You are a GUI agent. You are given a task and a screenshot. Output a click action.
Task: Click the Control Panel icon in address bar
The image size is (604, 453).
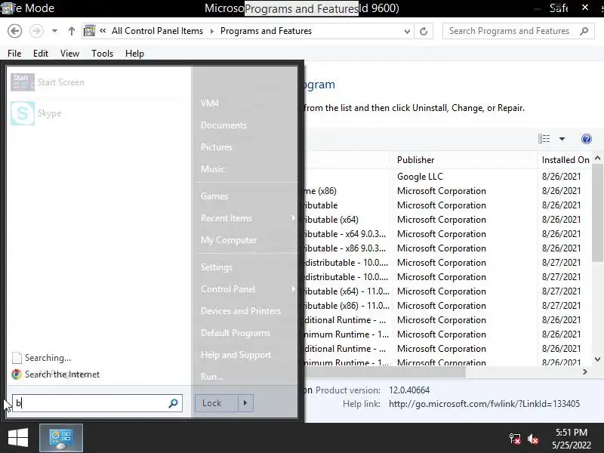tap(89, 31)
